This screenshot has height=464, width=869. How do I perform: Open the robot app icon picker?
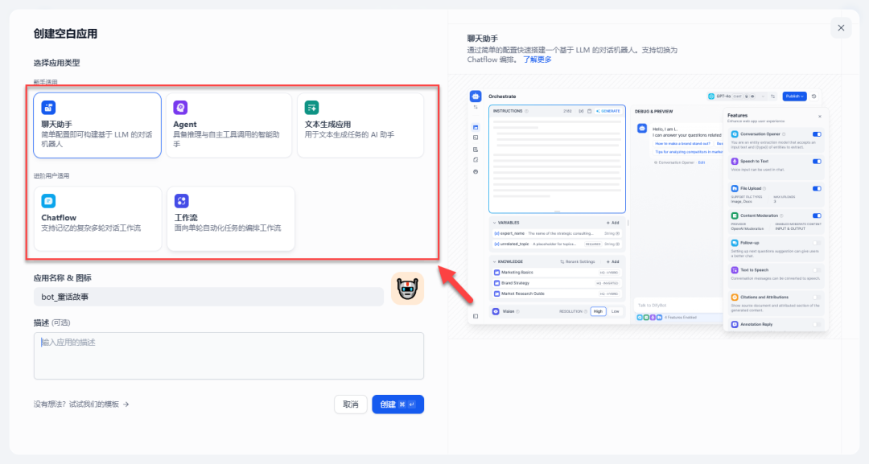[x=407, y=289]
